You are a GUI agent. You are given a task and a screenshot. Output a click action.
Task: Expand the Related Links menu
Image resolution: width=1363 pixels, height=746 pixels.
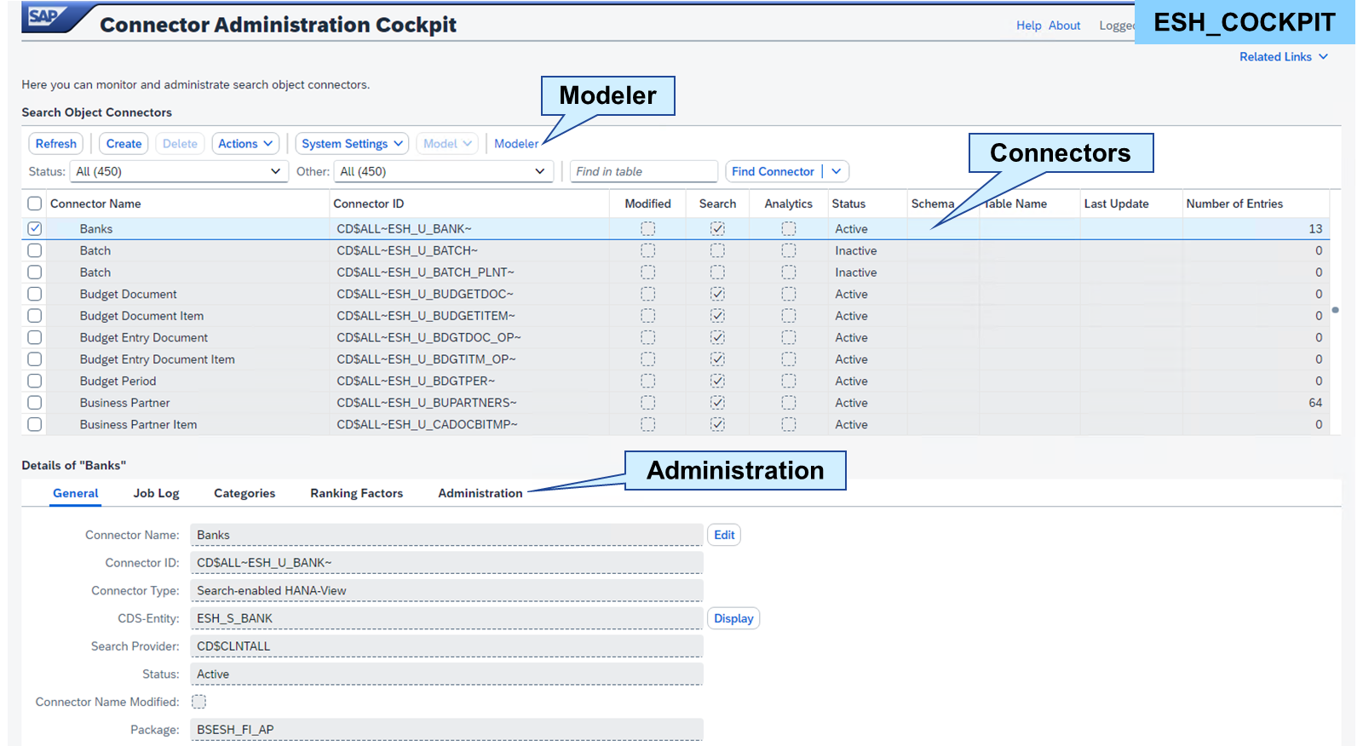(x=1284, y=57)
